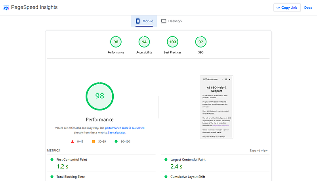Toggle Expand view for metrics

click(259, 151)
